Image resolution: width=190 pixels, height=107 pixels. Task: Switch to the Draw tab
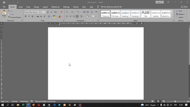(28, 7)
